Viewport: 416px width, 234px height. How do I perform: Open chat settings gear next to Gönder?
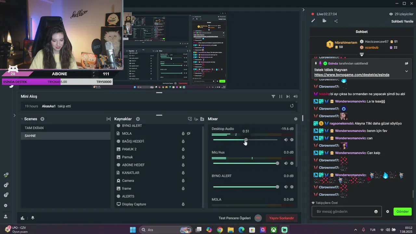click(x=387, y=212)
